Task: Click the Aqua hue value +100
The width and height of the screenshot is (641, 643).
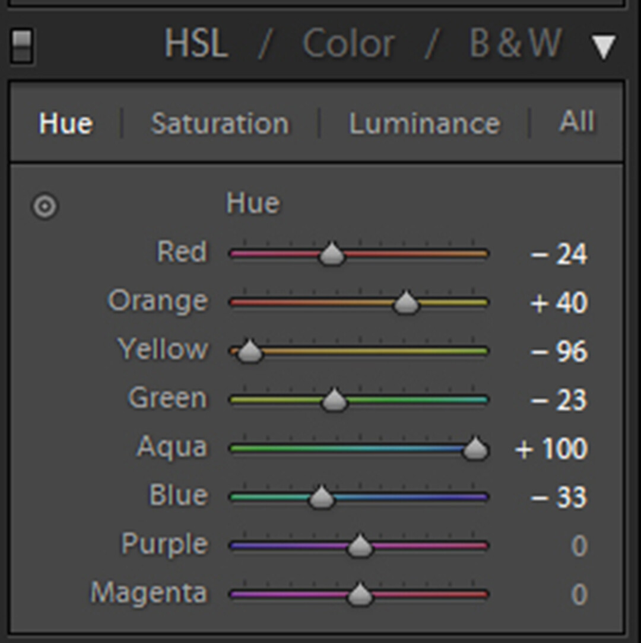Action: [x=551, y=448]
